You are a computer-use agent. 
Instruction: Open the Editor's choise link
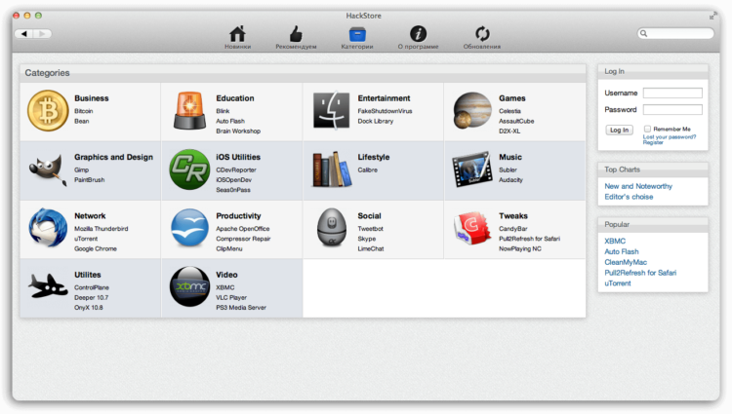pyautogui.click(x=629, y=197)
